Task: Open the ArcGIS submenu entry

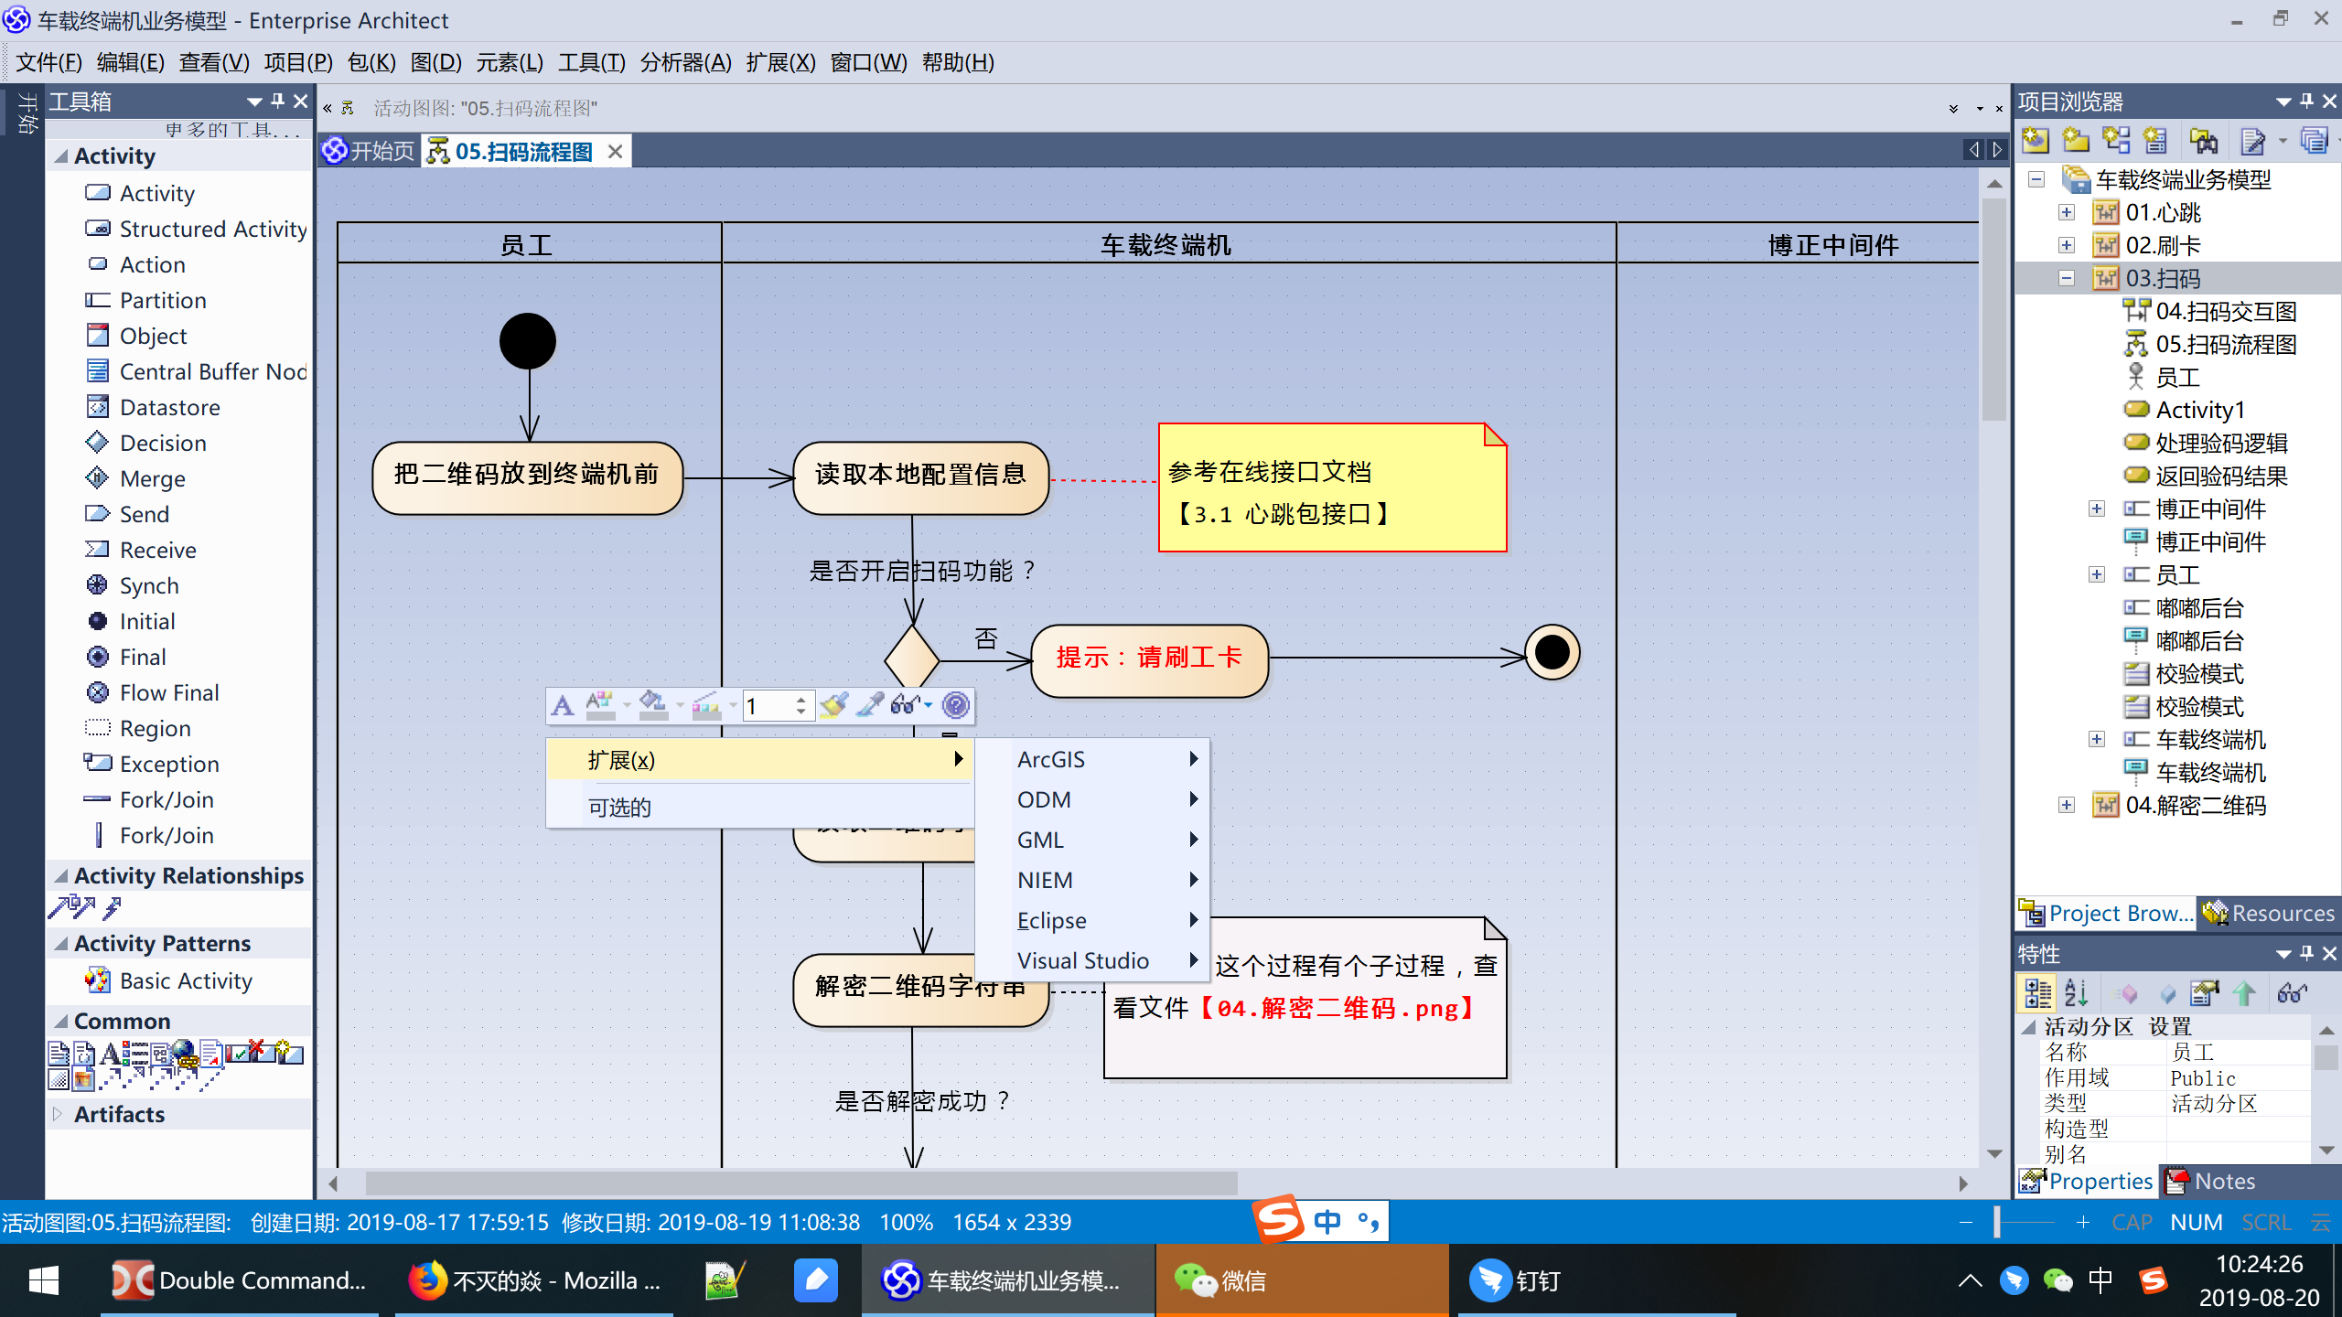Action: pos(1093,759)
